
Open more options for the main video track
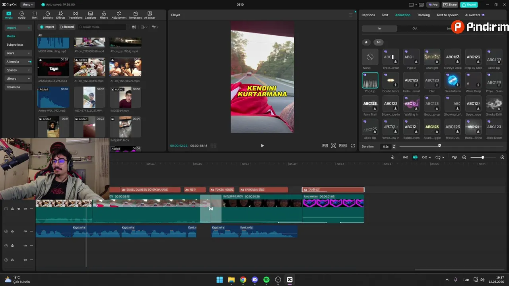[x=31, y=209]
